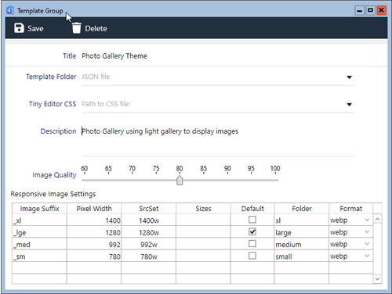Select the _lge image suffix cell
The height and width of the screenshot is (294, 392).
pos(39,232)
